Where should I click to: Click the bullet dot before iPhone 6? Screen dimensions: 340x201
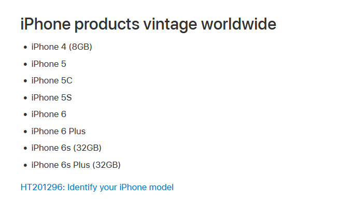[25, 114]
